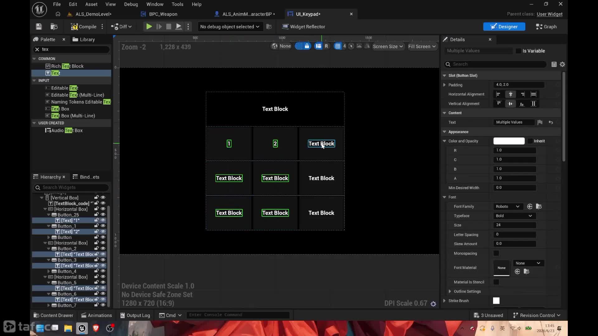Image resolution: width=598 pixels, height=336 pixels.
Task: Open the Debug menu
Action: coord(131,4)
